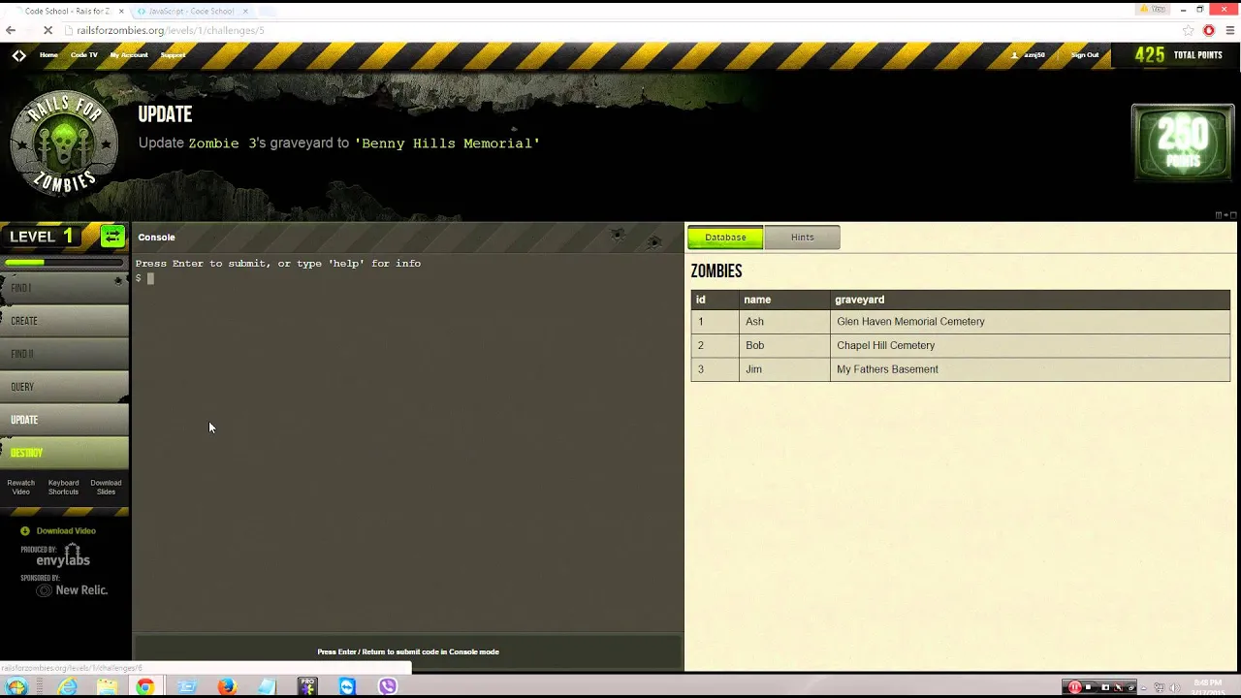Click the 250 points badge

click(x=1183, y=143)
